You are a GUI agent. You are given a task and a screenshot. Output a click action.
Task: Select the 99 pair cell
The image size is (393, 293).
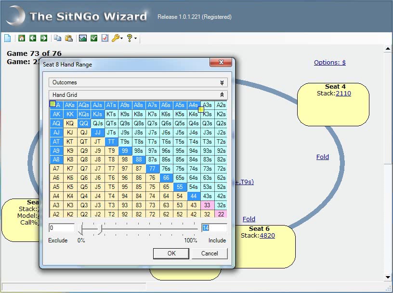pyautogui.click(x=125, y=150)
